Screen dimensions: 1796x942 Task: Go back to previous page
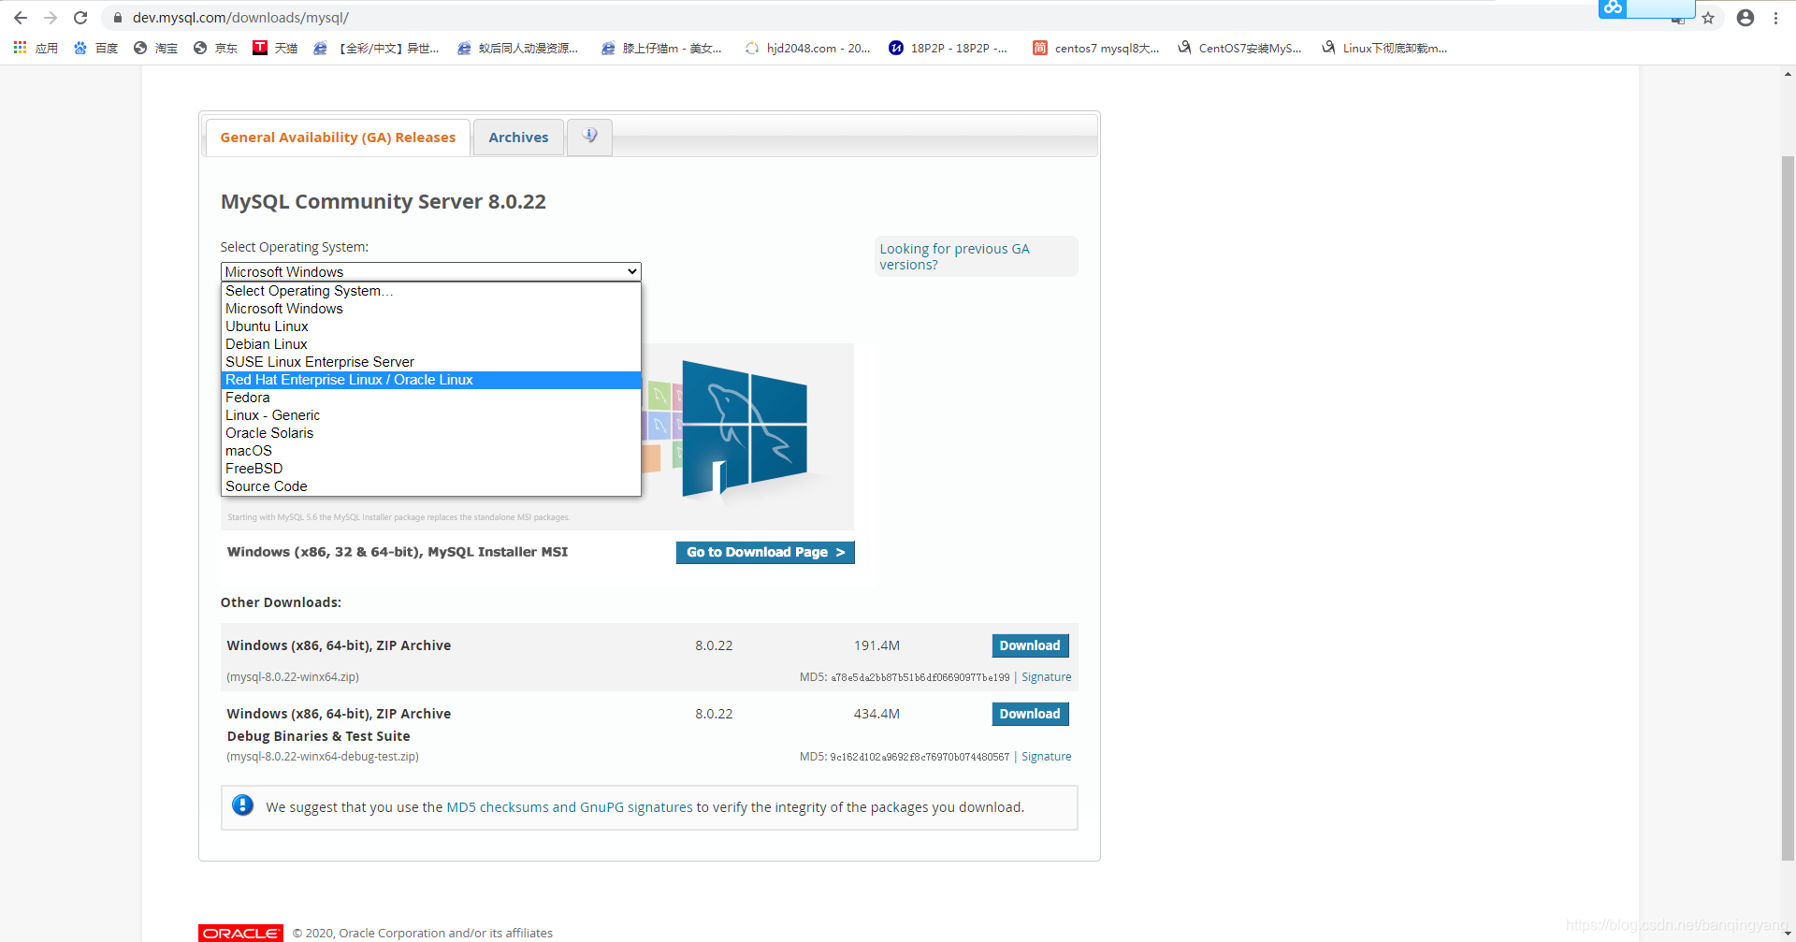tap(21, 18)
